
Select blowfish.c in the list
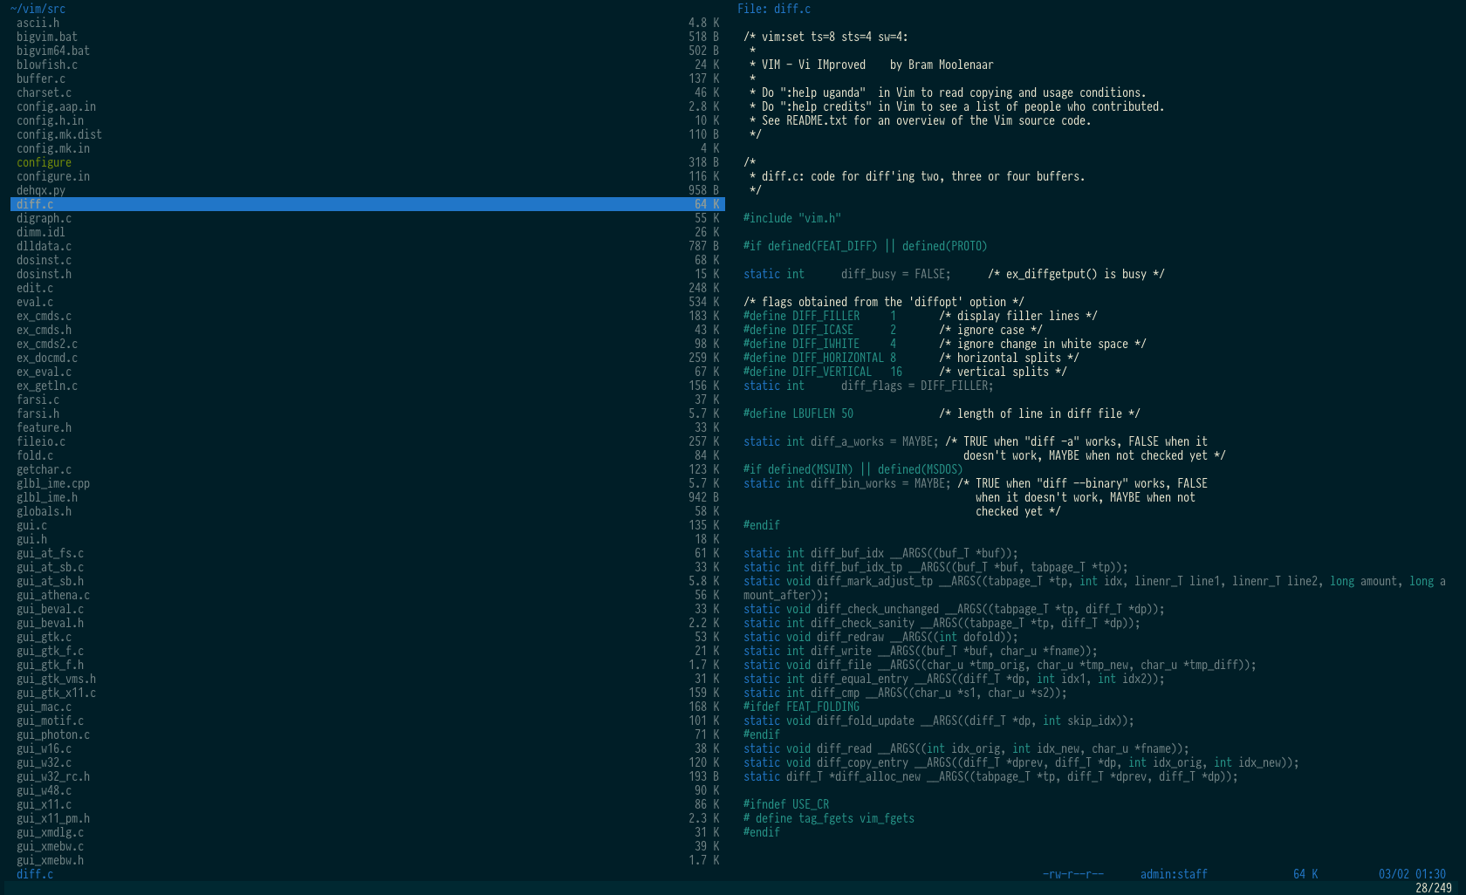pyautogui.click(x=367, y=65)
